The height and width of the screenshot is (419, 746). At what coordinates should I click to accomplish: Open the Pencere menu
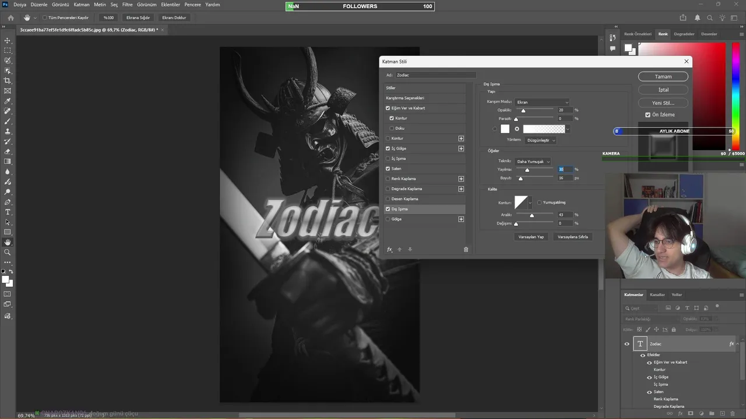(x=192, y=5)
